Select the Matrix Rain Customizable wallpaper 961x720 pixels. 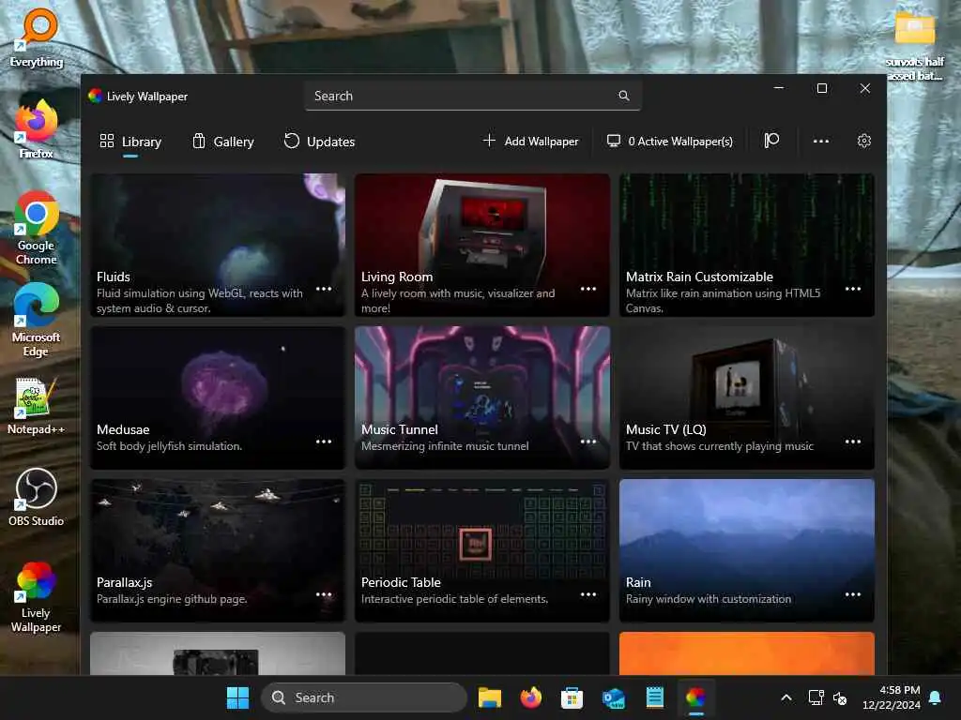pos(747,245)
